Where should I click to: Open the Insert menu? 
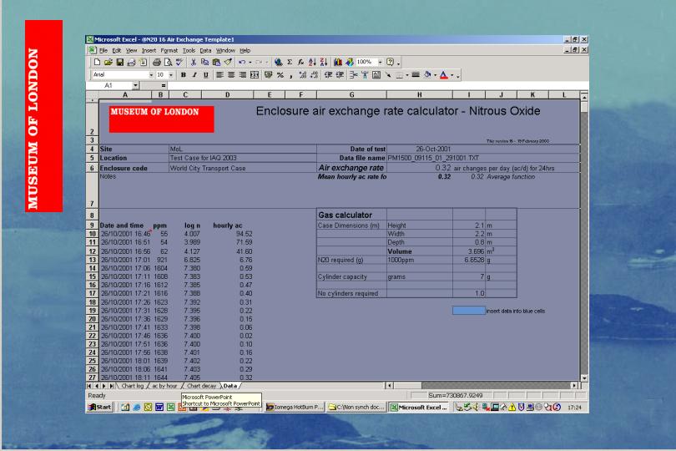[149, 50]
